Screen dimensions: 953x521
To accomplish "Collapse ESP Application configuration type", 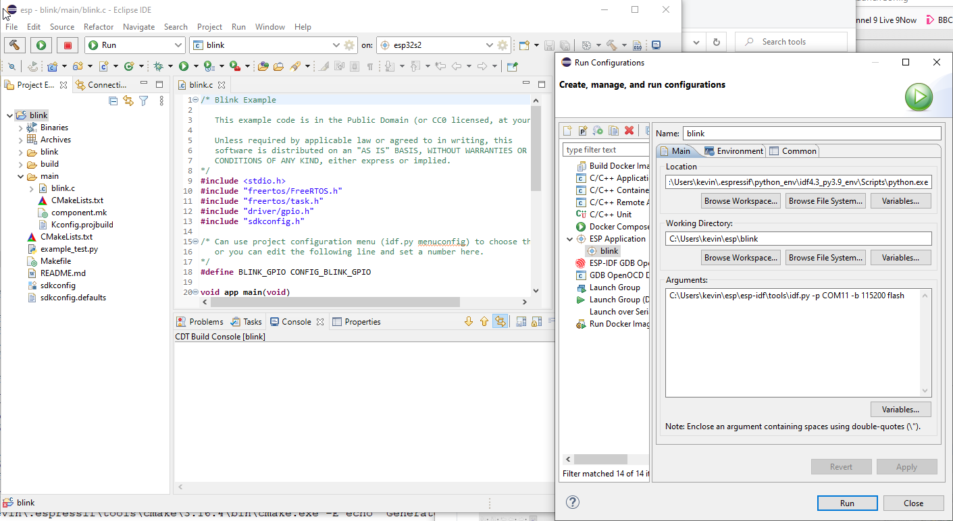I will tap(570, 239).
